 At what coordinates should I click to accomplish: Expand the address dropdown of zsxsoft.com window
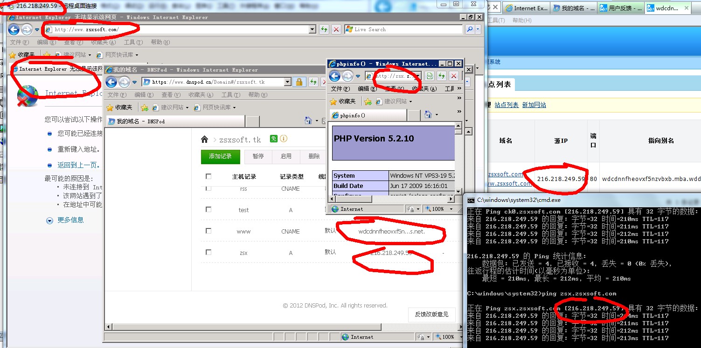coord(312,29)
